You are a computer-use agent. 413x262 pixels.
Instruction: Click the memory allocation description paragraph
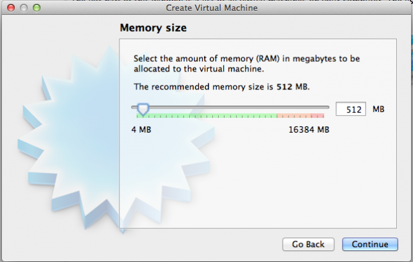(x=247, y=64)
